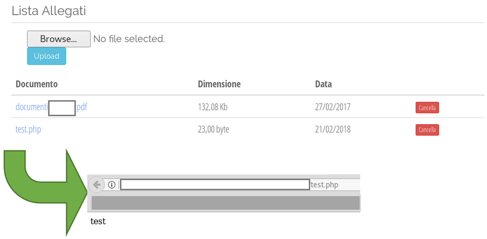The image size is (487, 239).
Task: Open the documenti pdf link
Action: click(32, 107)
